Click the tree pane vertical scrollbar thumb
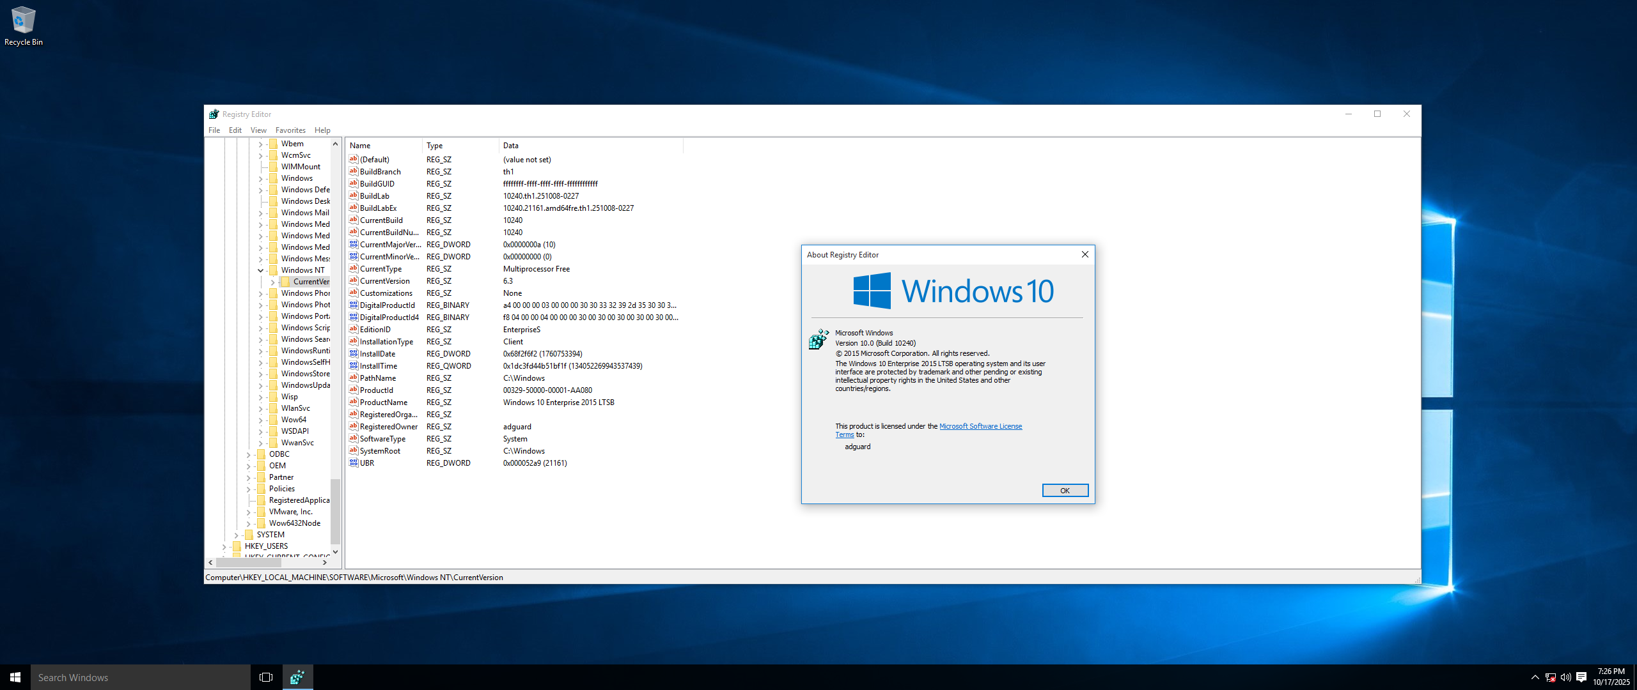 tap(335, 511)
